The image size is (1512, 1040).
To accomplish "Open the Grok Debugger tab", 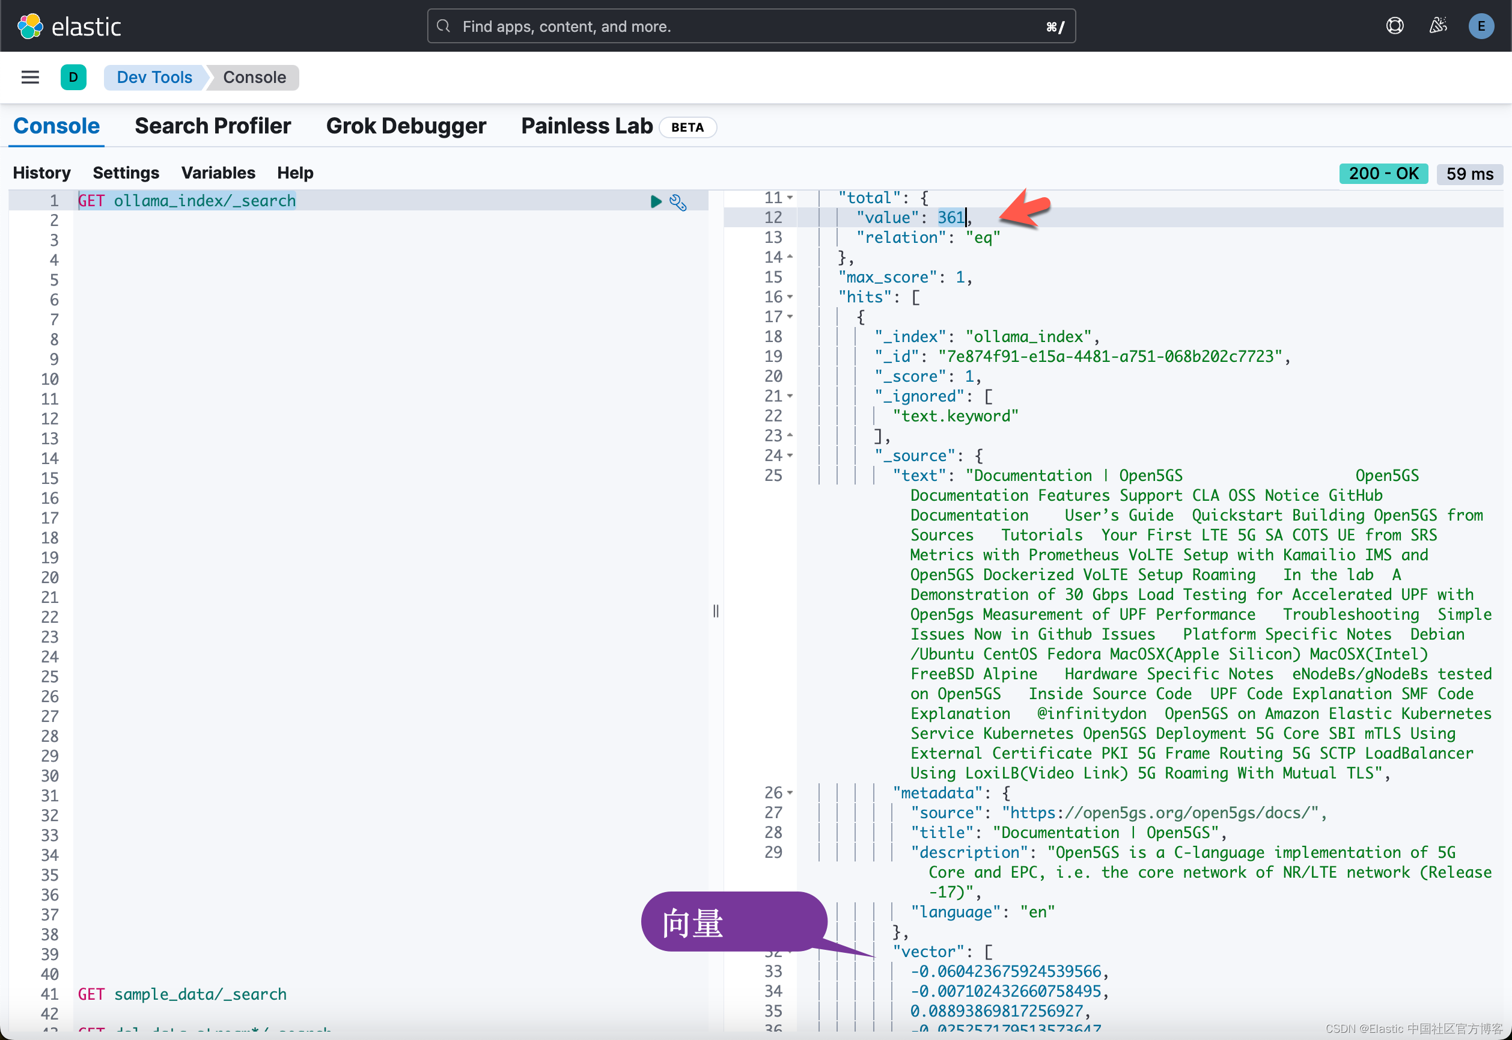I will click(406, 126).
